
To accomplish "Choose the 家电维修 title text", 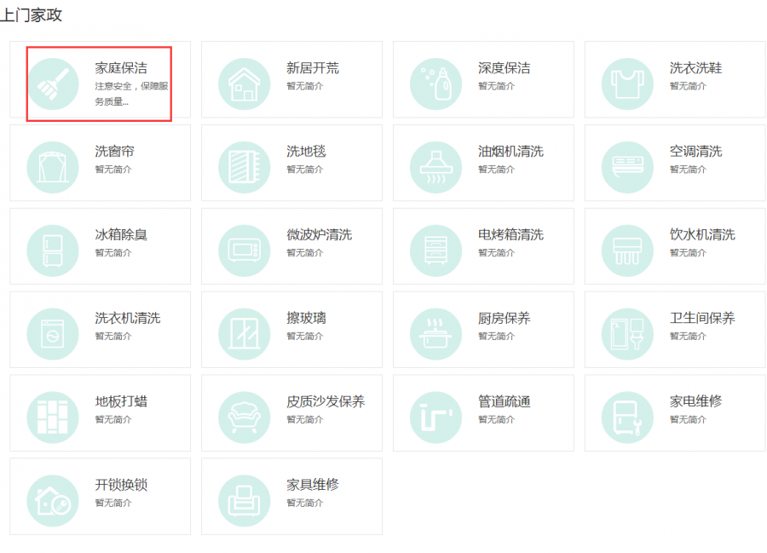I will pyautogui.click(x=696, y=401).
